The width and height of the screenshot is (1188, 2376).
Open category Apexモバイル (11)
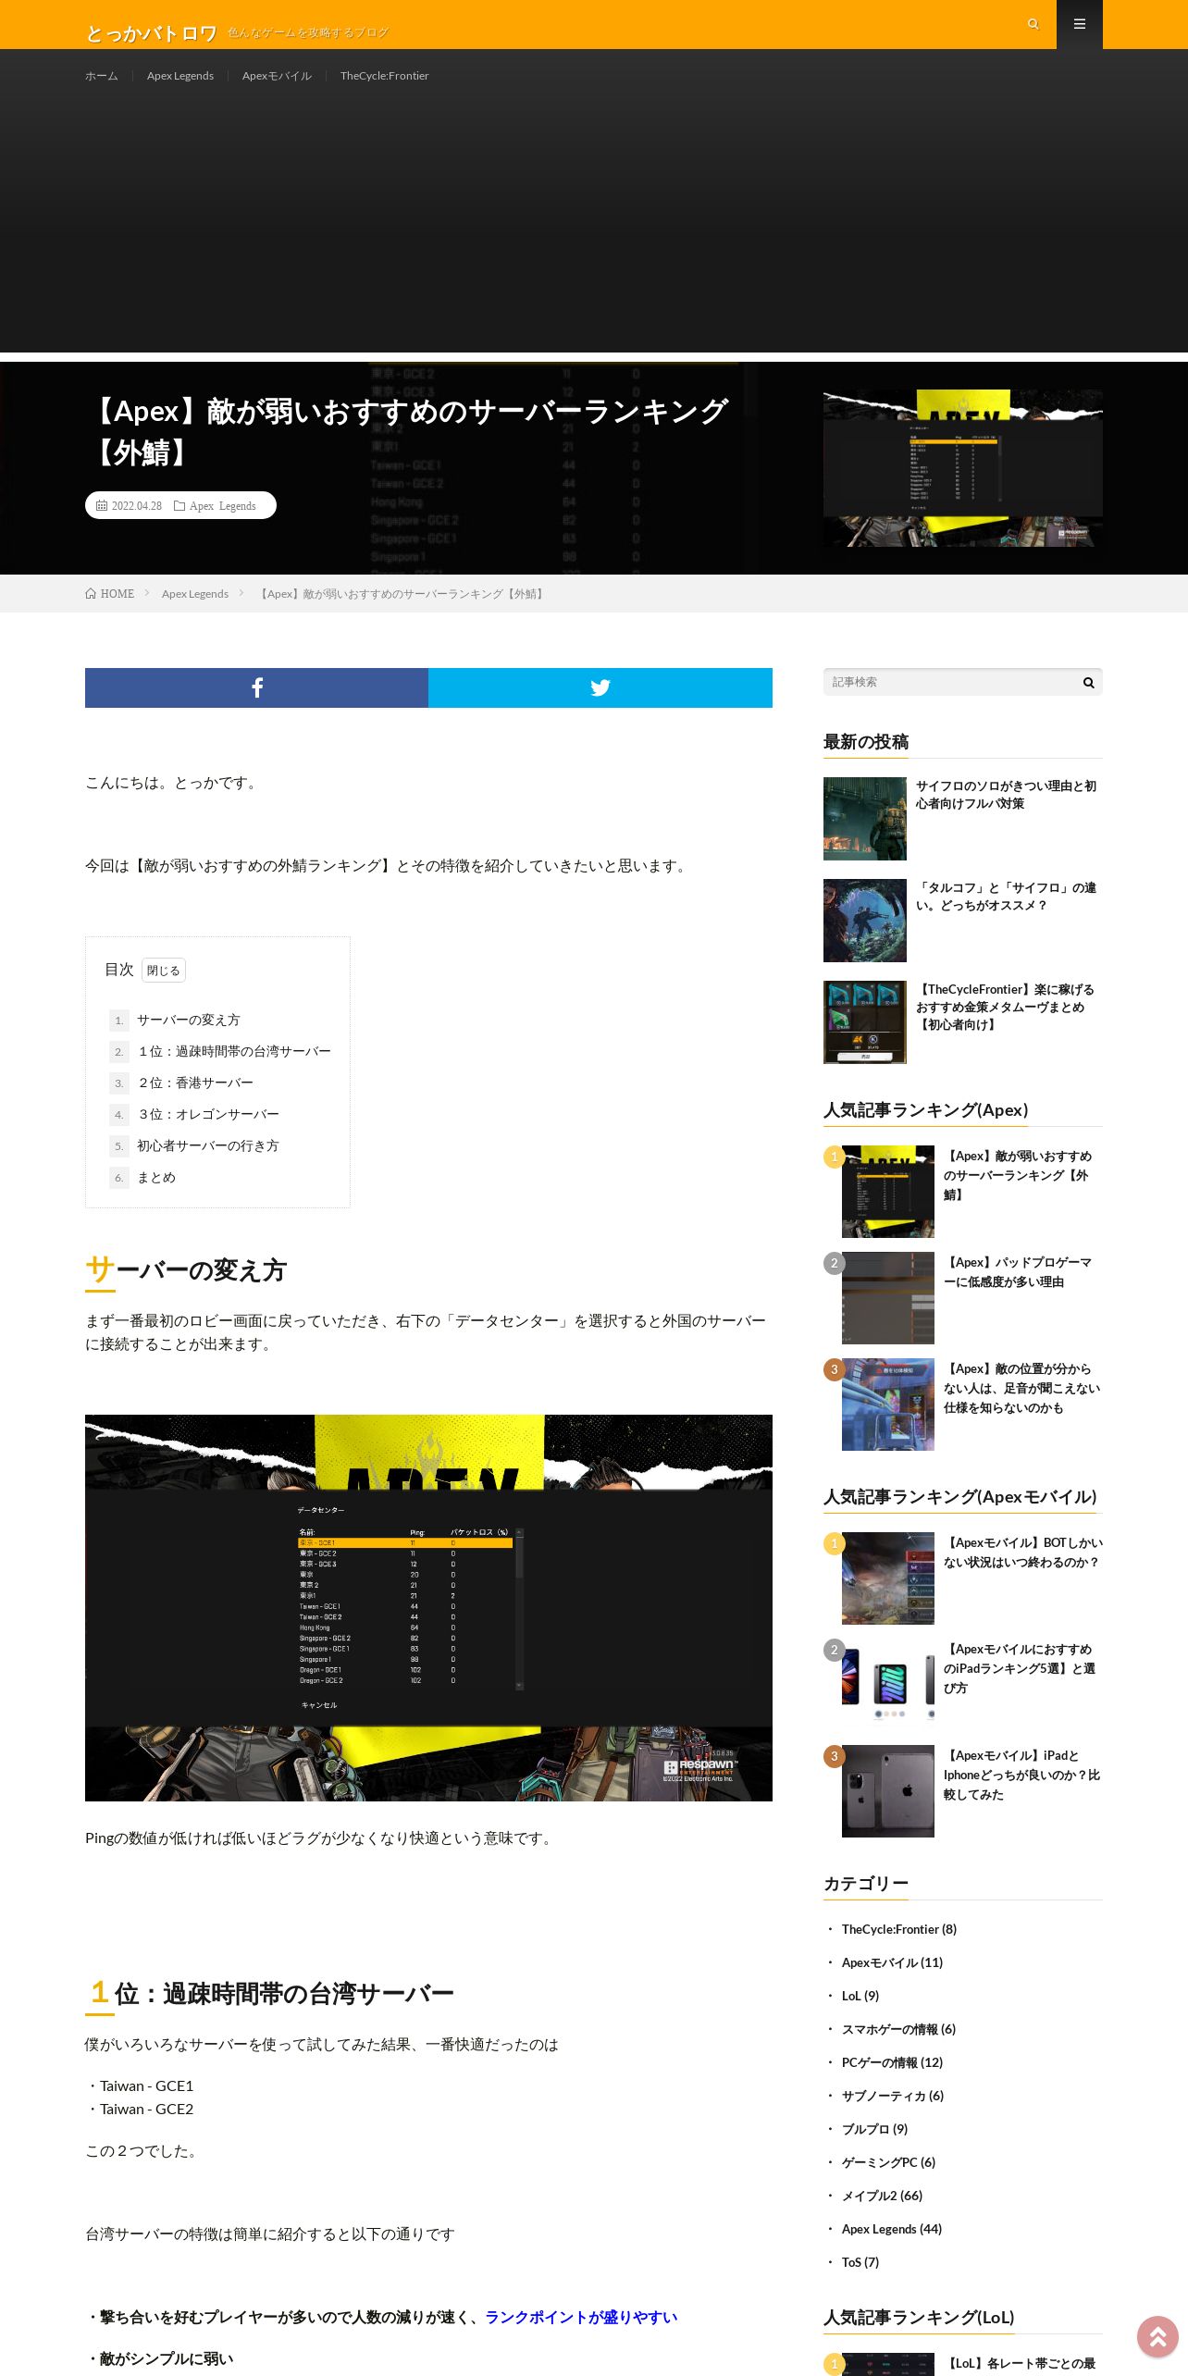[x=892, y=1962]
